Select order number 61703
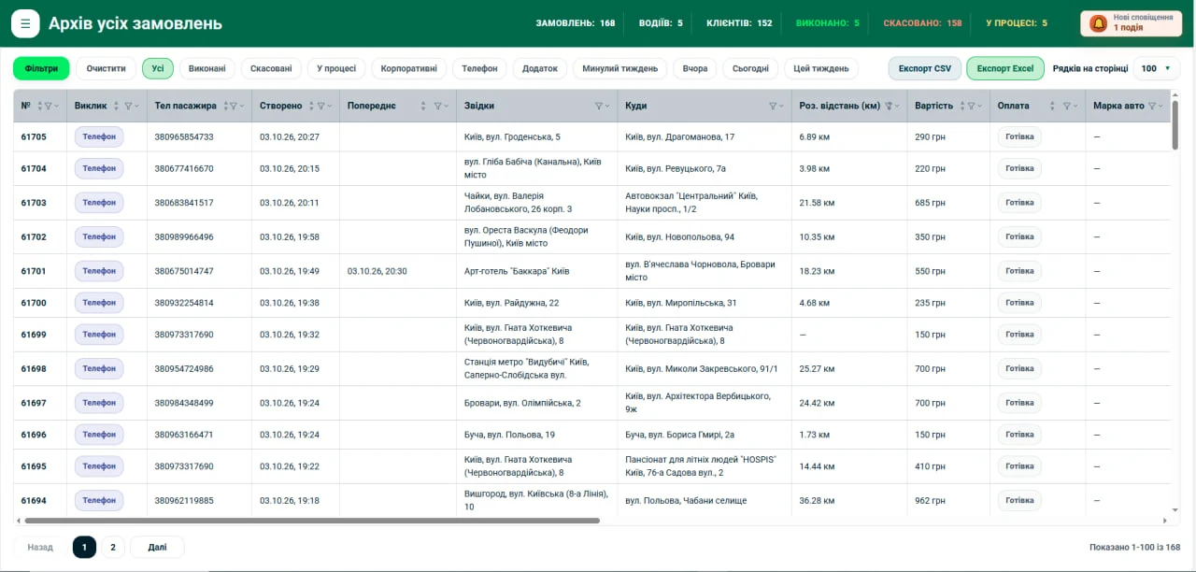The width and height of the screenshot is (1196, 572). click(34, 203)
